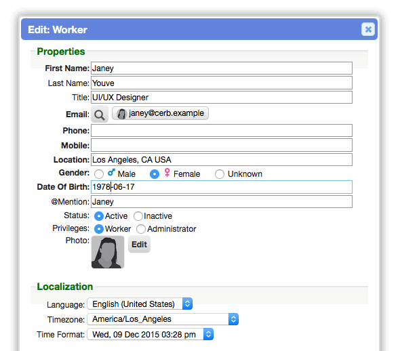The width and height of the screenshot is (400, 351).
Task: Click the photo Edit button
Action: (139, 244)
